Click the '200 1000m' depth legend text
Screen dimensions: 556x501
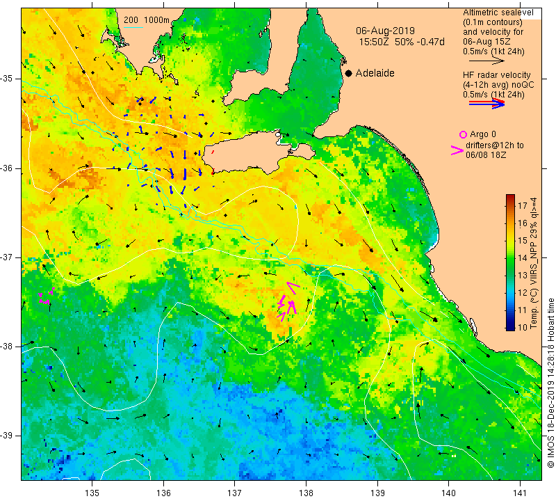coord(147,20)
